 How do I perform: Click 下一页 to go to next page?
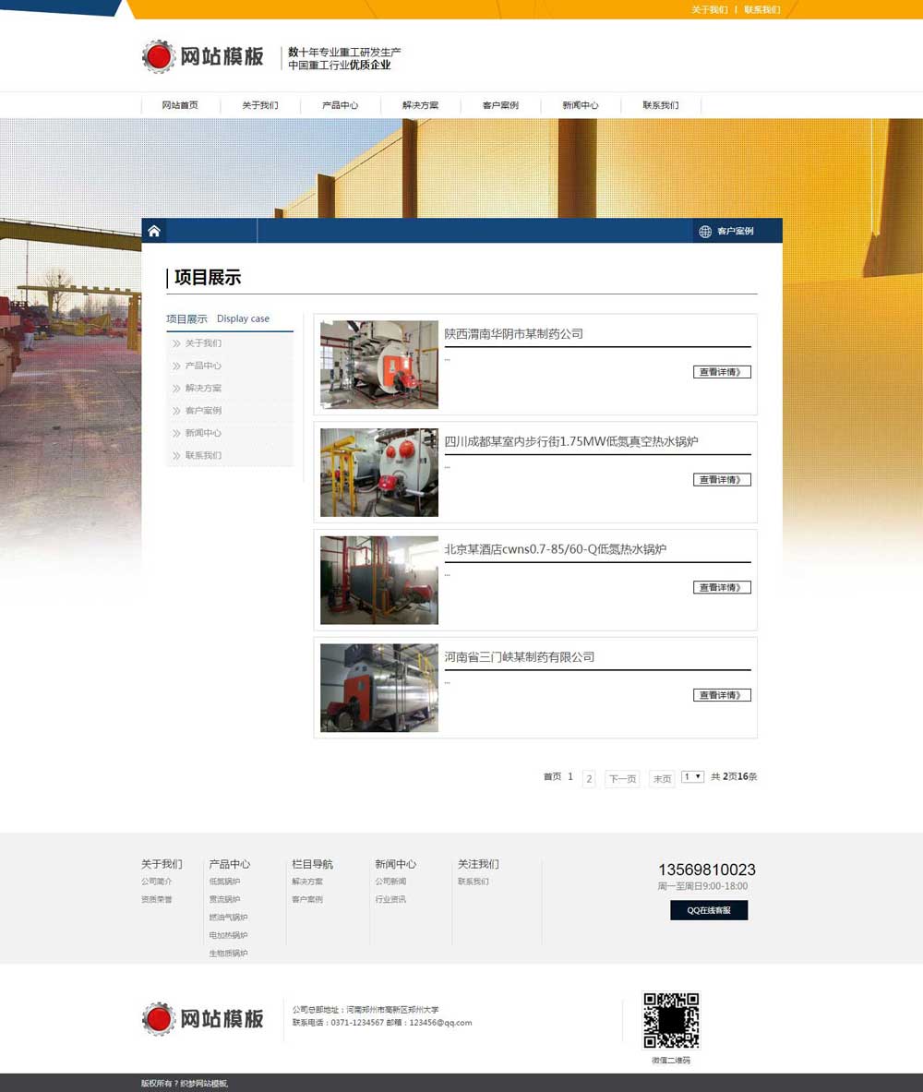click(x=622, y=779)
